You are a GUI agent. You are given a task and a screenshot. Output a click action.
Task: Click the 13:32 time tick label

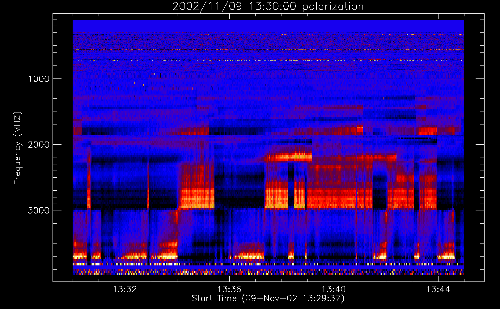tap(125, 290)
